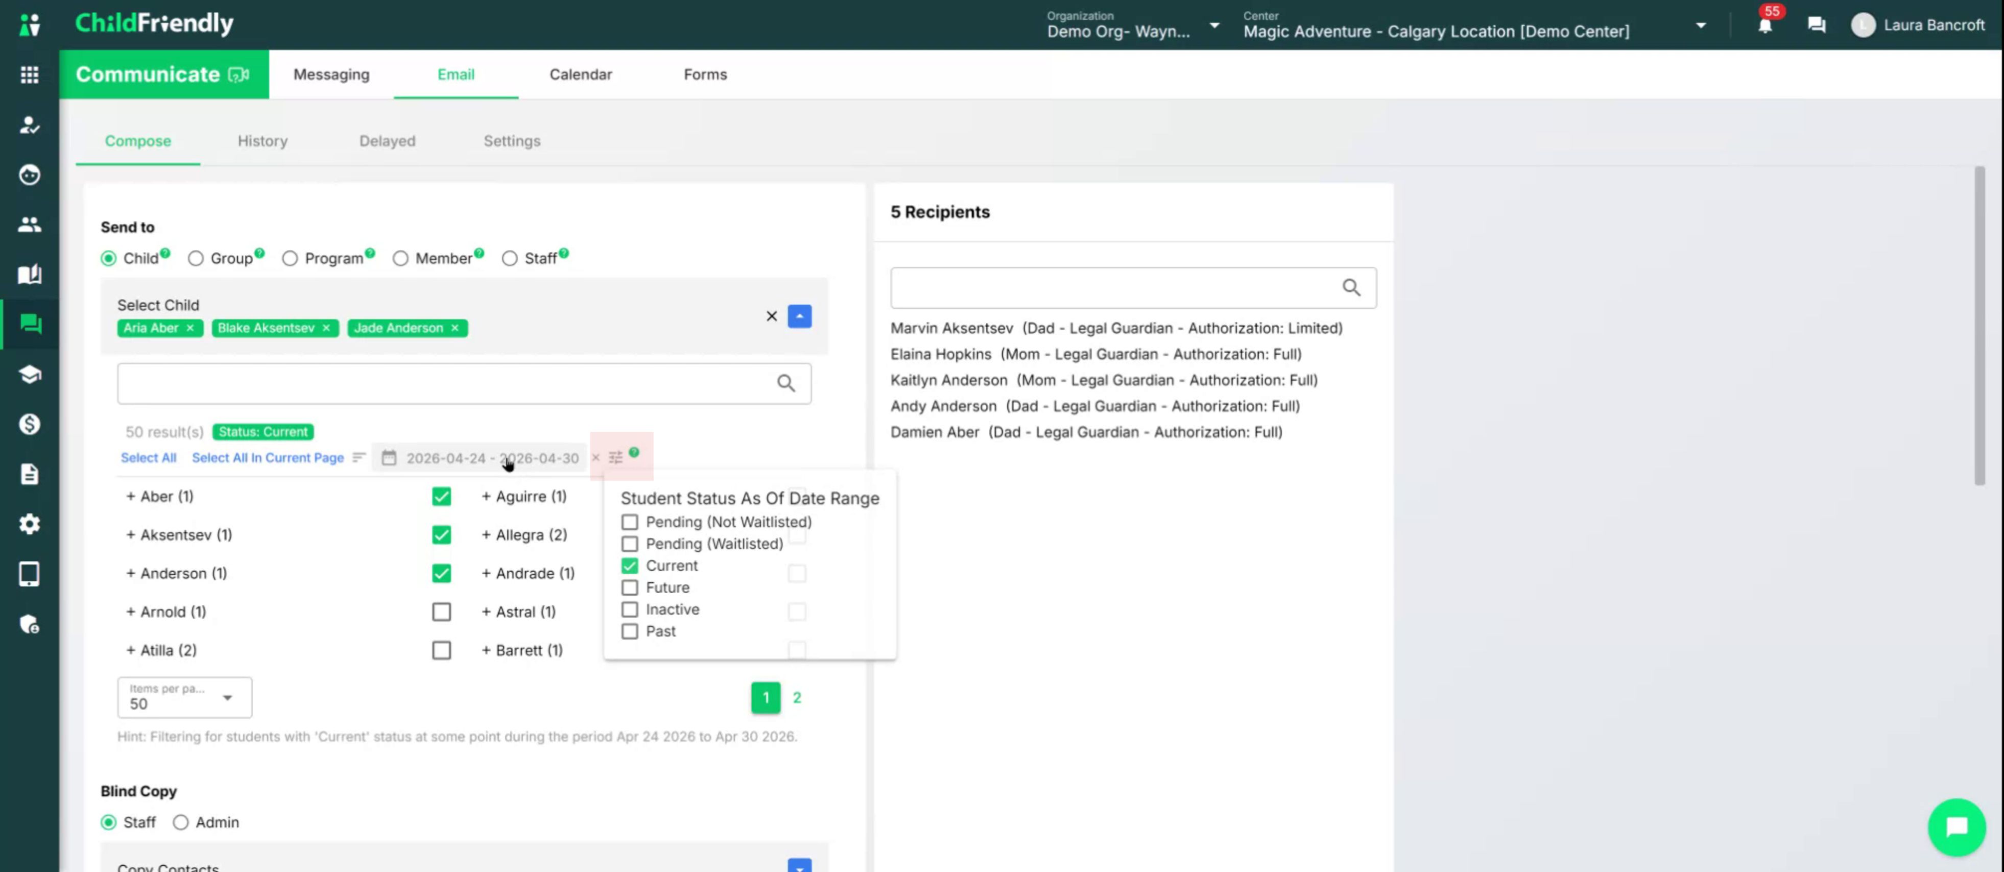Collapse the Select Child panel

[x=799, y=316]
